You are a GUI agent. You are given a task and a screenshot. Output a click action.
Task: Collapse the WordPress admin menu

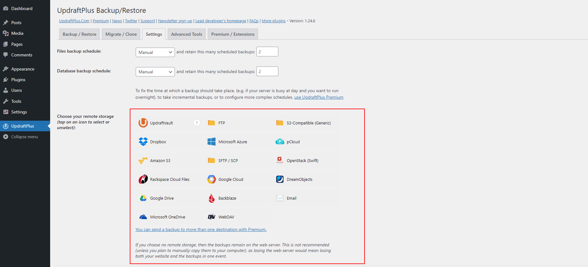click(24, 137)
